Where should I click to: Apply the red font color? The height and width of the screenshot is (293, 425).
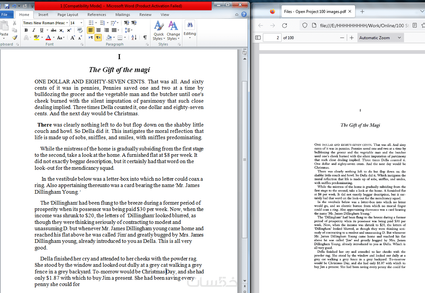coord(48,38)
